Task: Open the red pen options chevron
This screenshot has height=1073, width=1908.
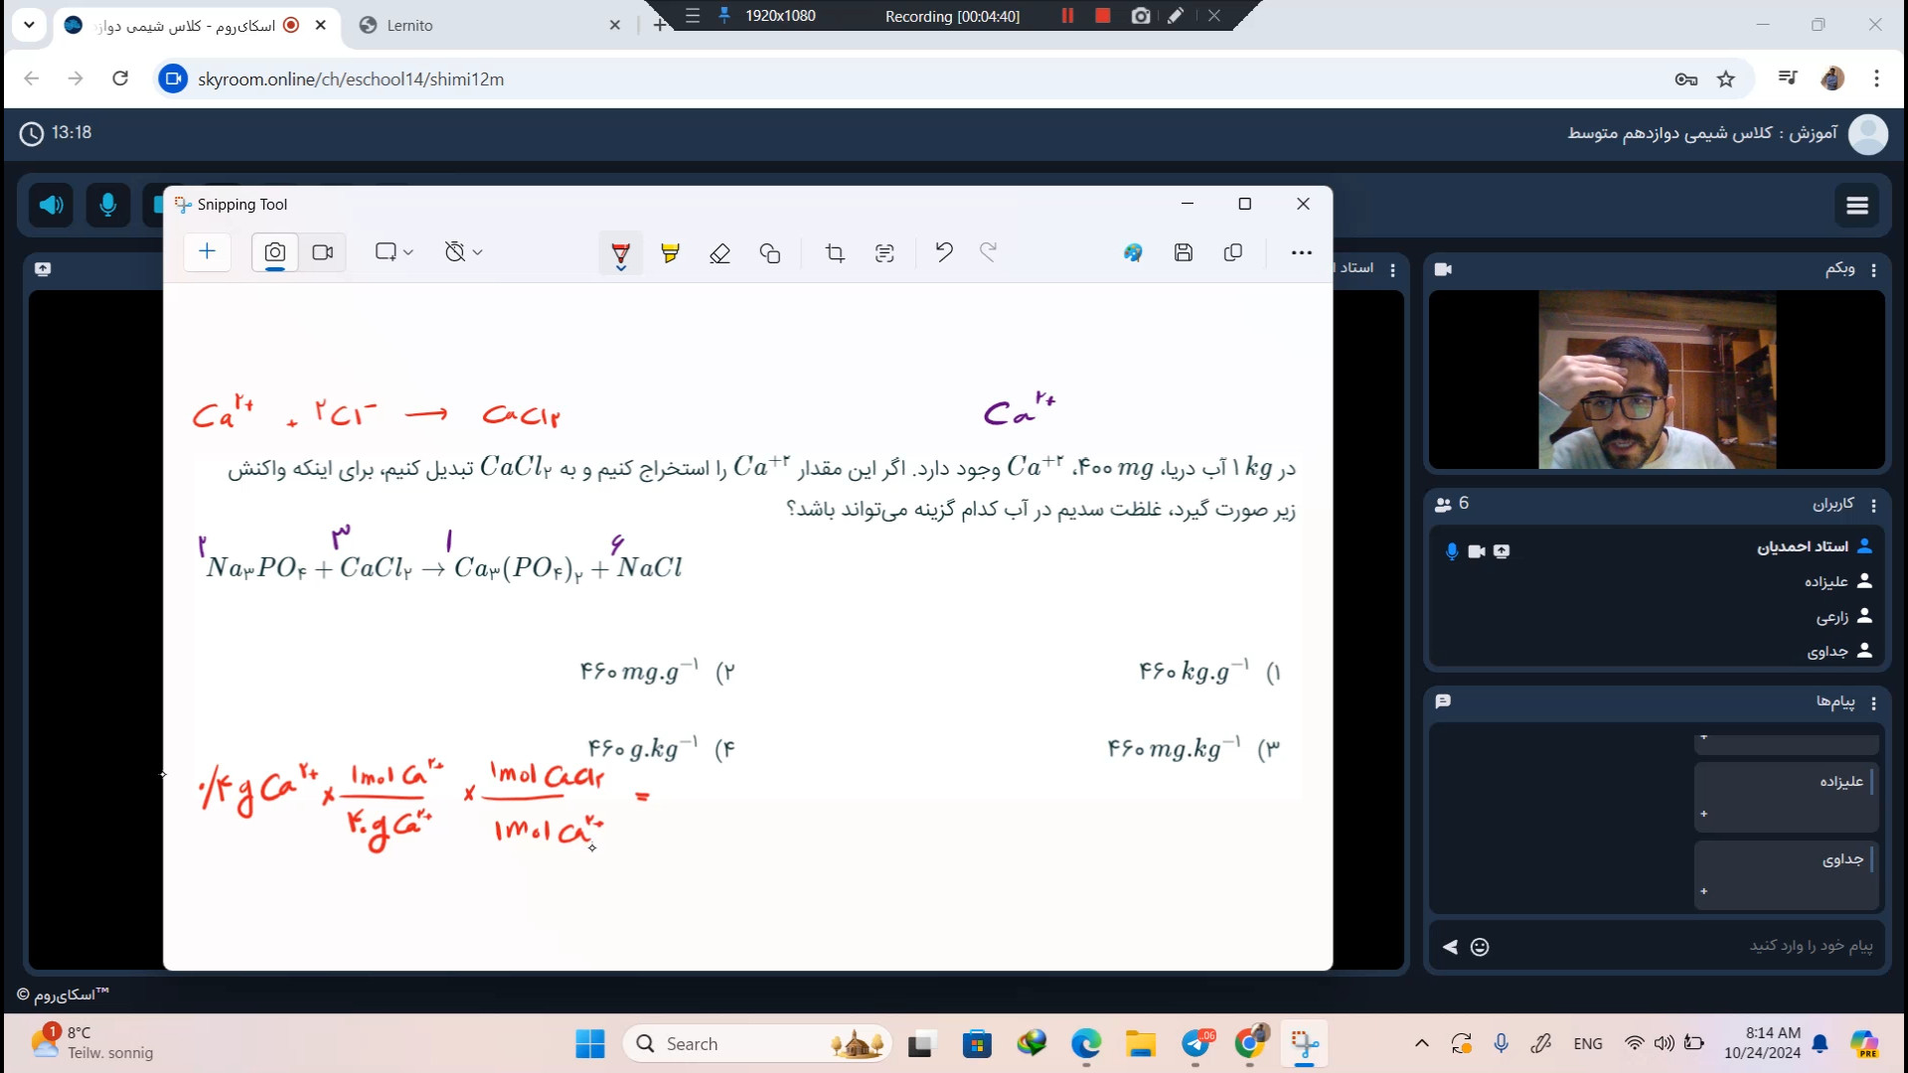Action: (621, 268)
